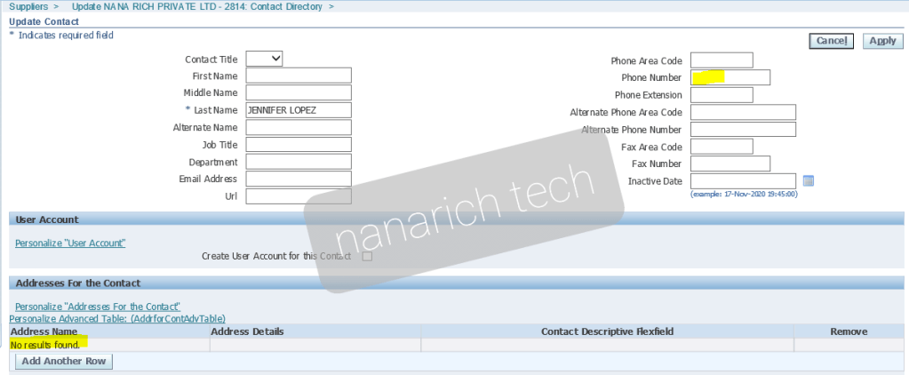Select the Email Address text box
Screen dimensions: 909x375
(299, 180)
